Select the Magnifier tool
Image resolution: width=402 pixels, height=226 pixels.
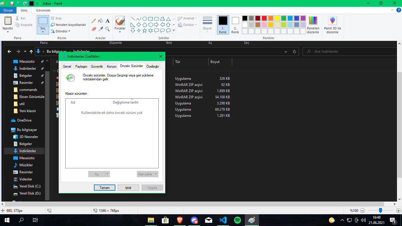click(107, 29)
